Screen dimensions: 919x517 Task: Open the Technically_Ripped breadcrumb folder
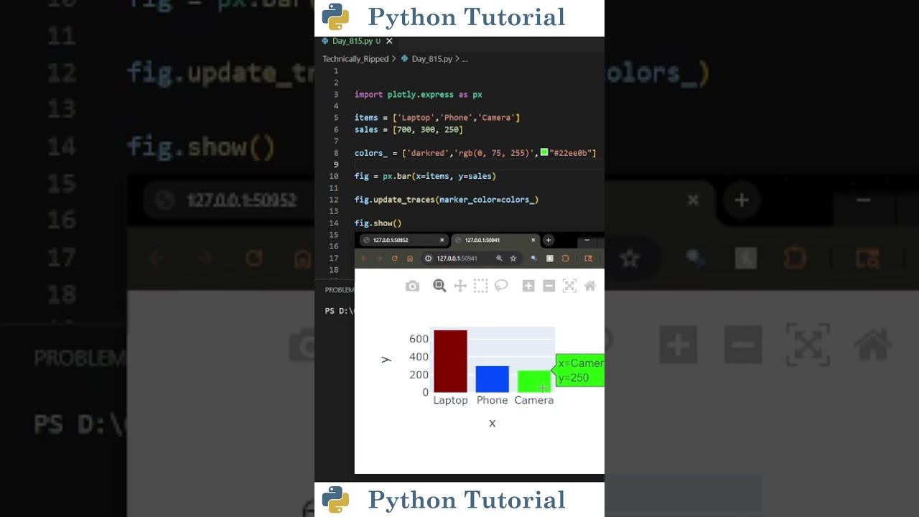coord(355,59)
